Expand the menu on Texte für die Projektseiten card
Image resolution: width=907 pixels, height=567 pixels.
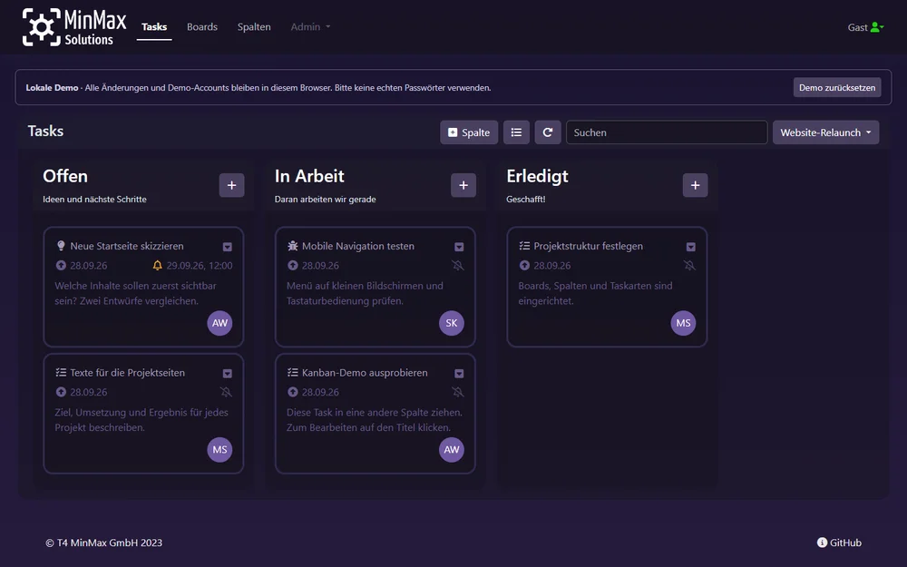228,374
